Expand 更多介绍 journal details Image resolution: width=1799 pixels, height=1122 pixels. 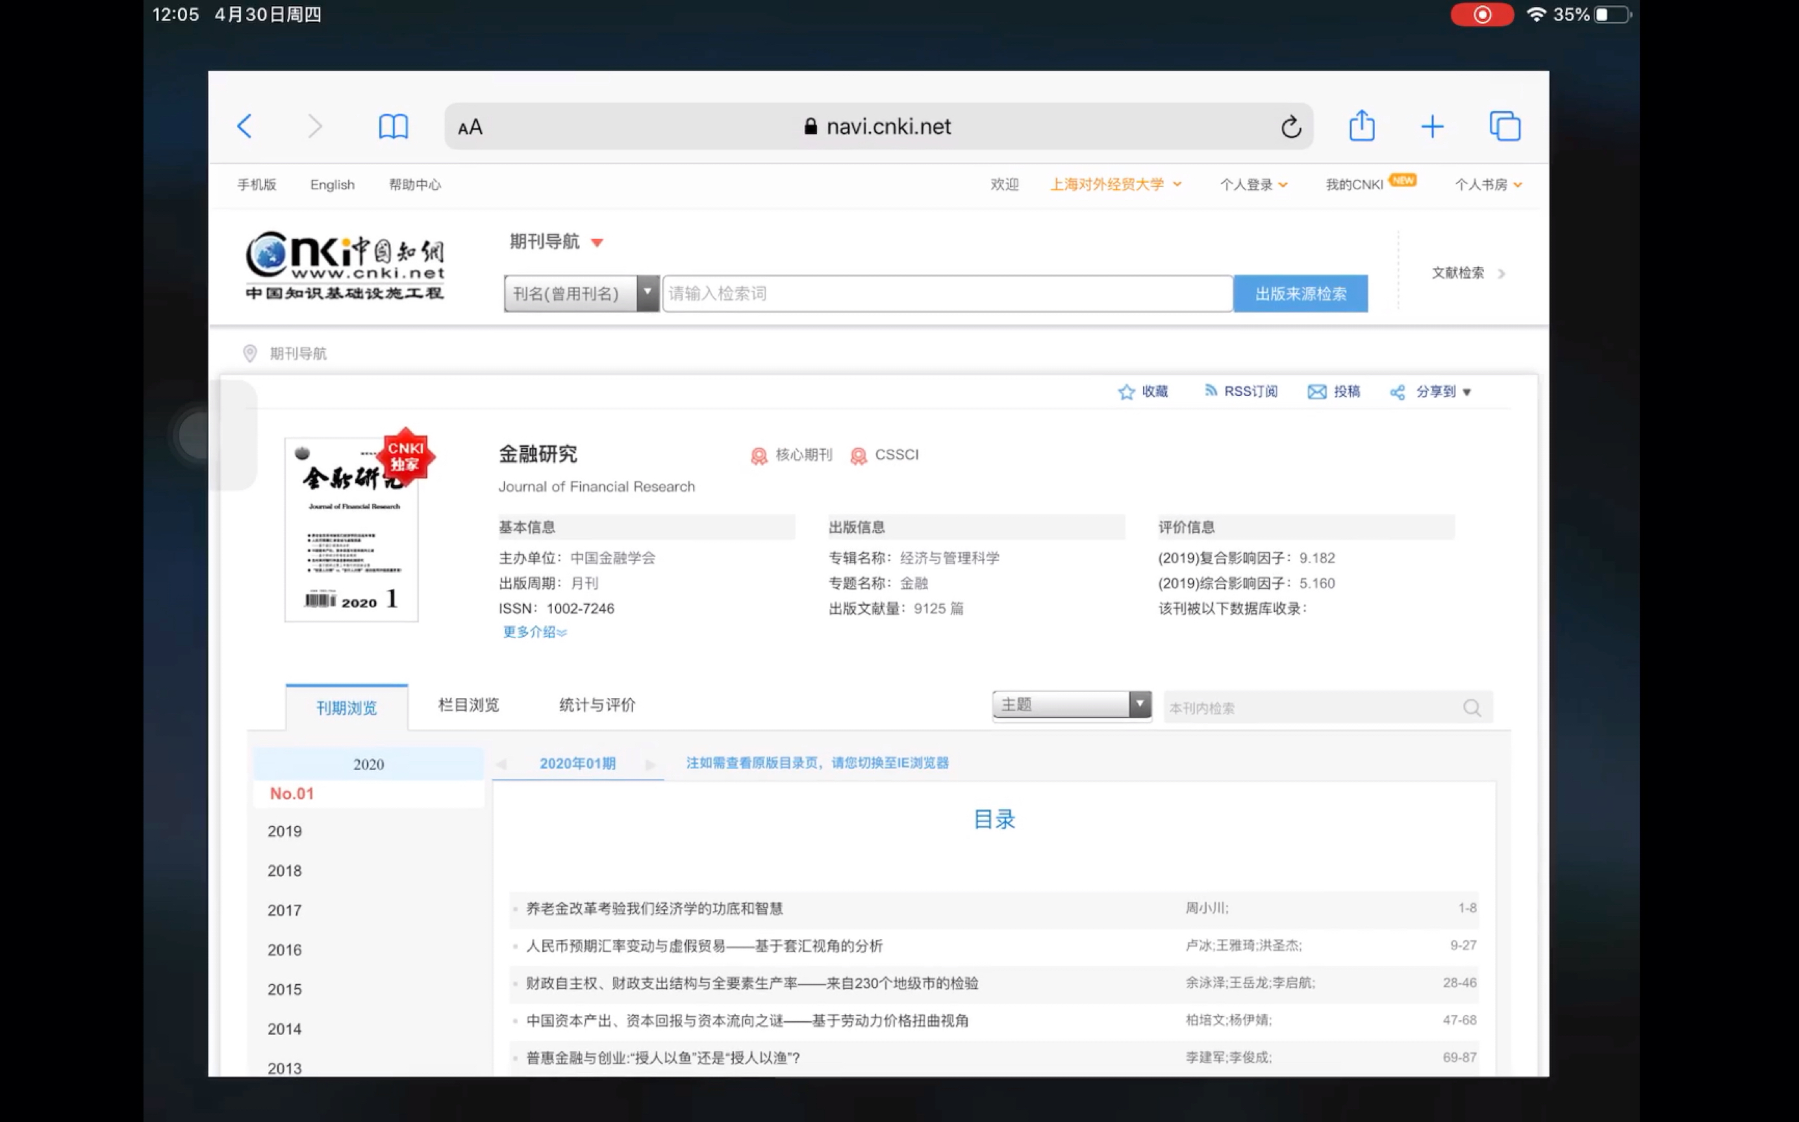[535, 632]
